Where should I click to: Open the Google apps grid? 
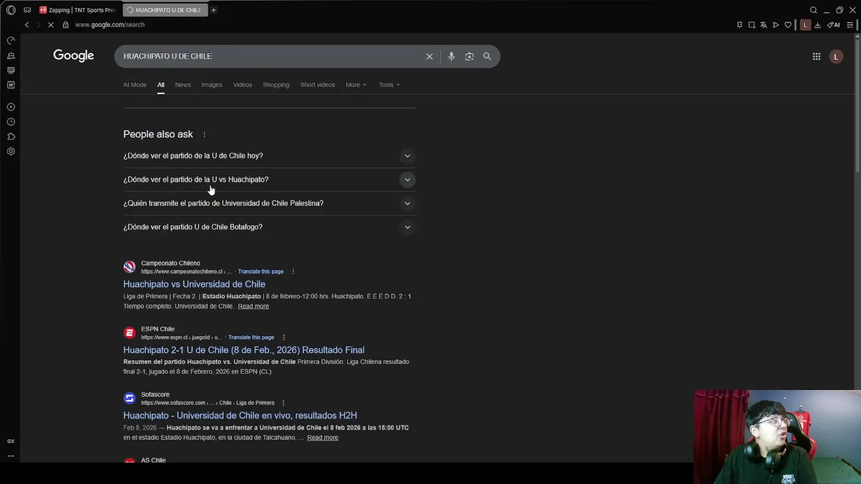coord(816,56)
